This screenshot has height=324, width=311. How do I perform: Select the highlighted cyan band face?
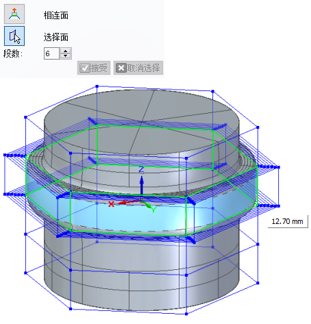coord(128,217)
